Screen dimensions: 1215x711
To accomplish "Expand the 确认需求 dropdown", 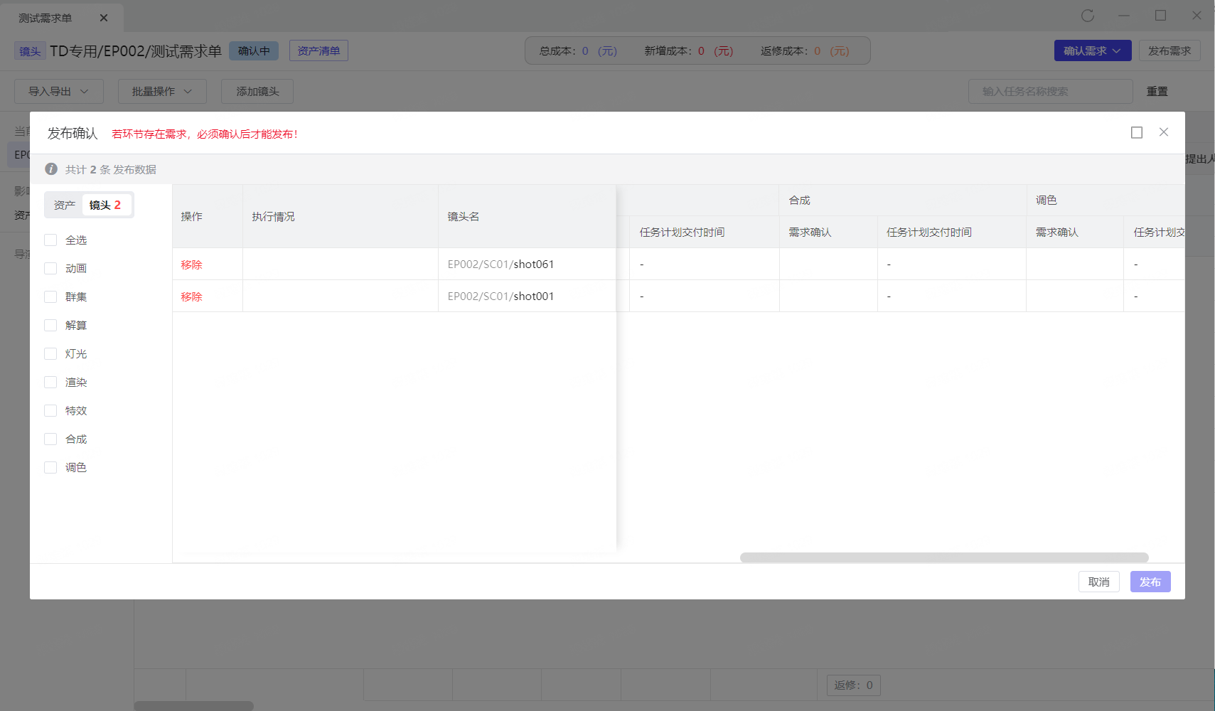I will click(1092, 51).
